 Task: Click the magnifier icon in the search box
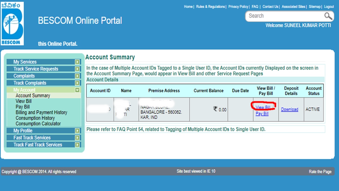328,16
